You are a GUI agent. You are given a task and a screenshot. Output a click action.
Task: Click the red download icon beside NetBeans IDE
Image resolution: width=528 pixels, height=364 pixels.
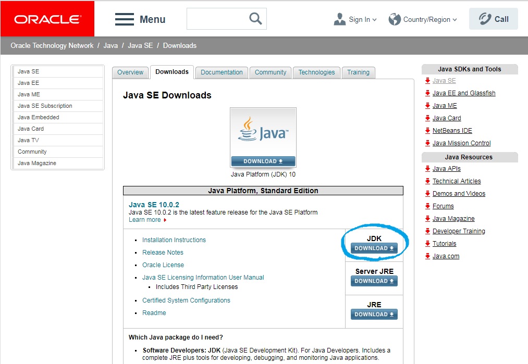coord(427,130)
